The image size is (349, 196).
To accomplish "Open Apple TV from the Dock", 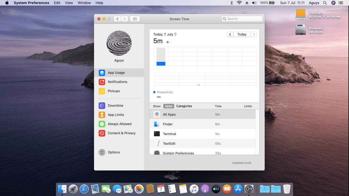I will (216, 189).
